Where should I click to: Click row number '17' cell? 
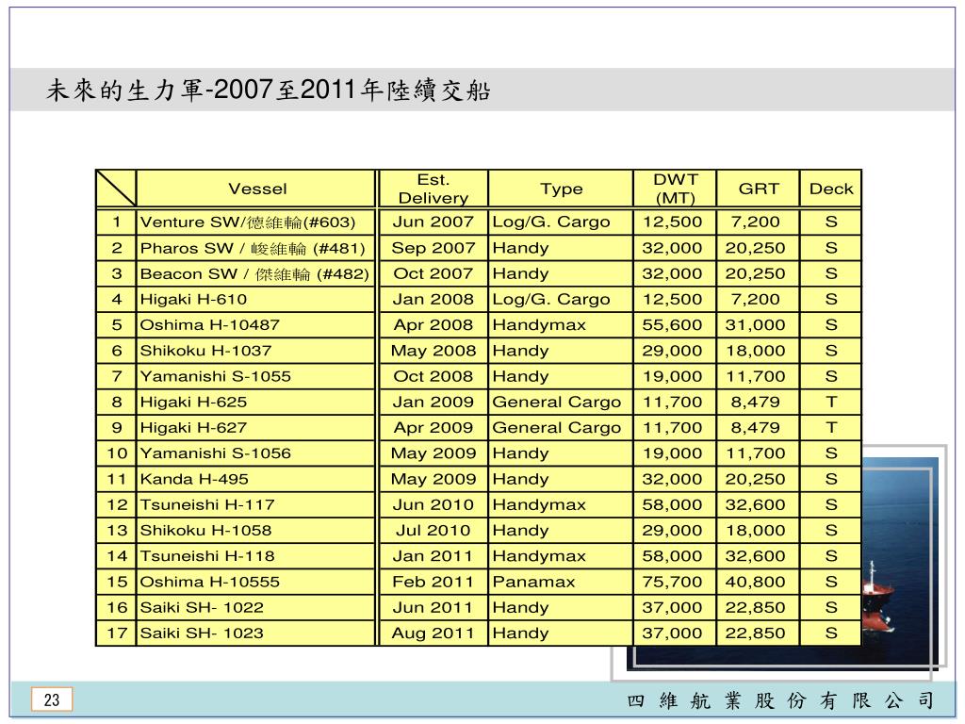pyautogui.click(x=116, y=633)
